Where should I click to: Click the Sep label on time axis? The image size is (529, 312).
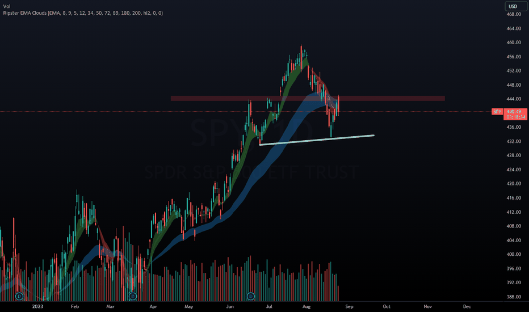349,306
